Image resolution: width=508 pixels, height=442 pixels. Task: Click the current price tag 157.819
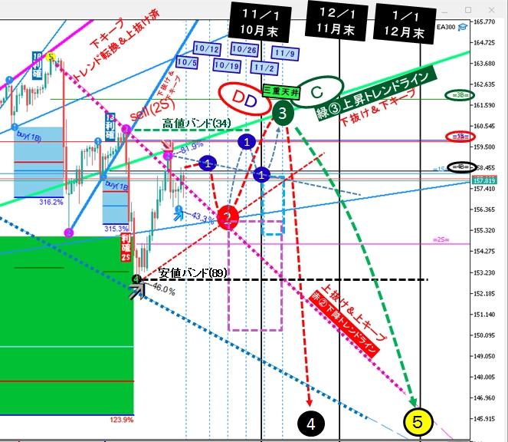[484, 181]
